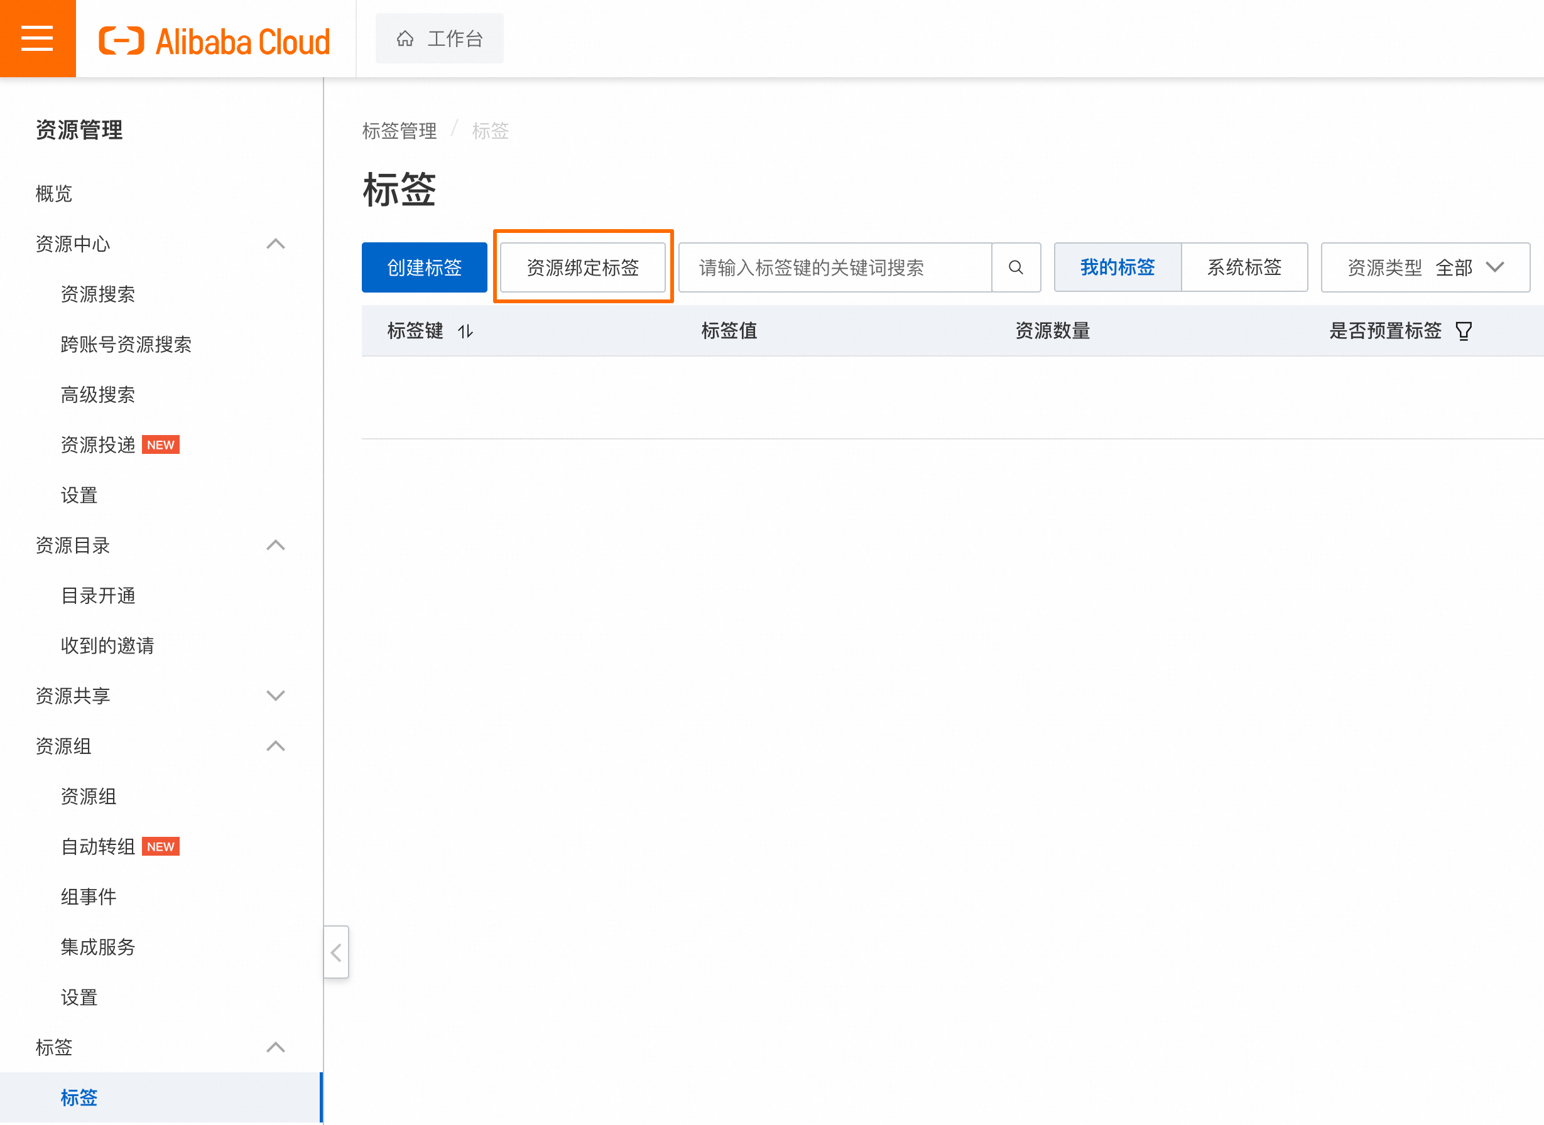Collapse the sidebar with the arrow handle

click(336, 952)
